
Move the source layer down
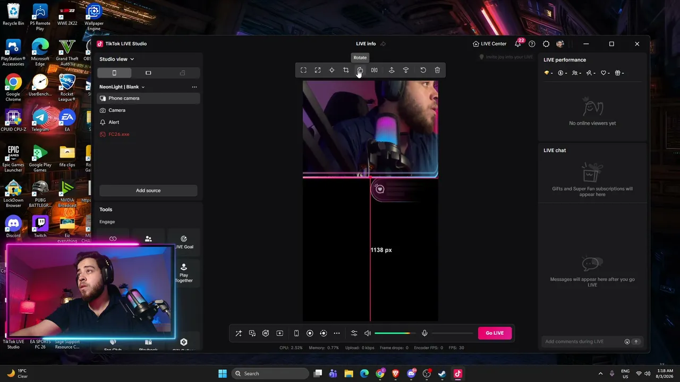[x=406, y=70]
